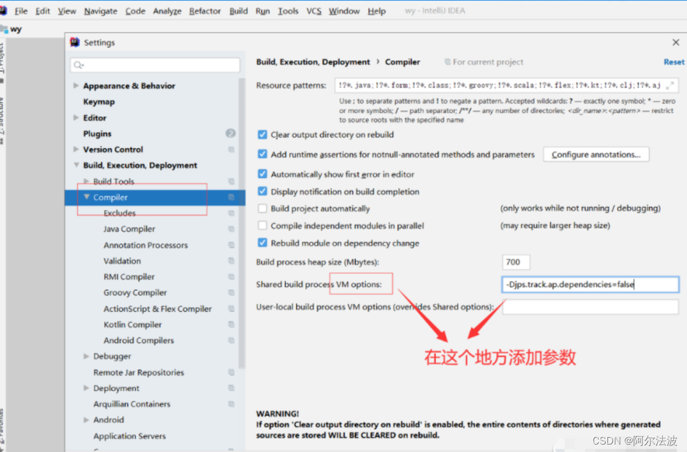This screenshot has width=687, height=452.
Task: Expand the Android node
Action: coord(86,420)
